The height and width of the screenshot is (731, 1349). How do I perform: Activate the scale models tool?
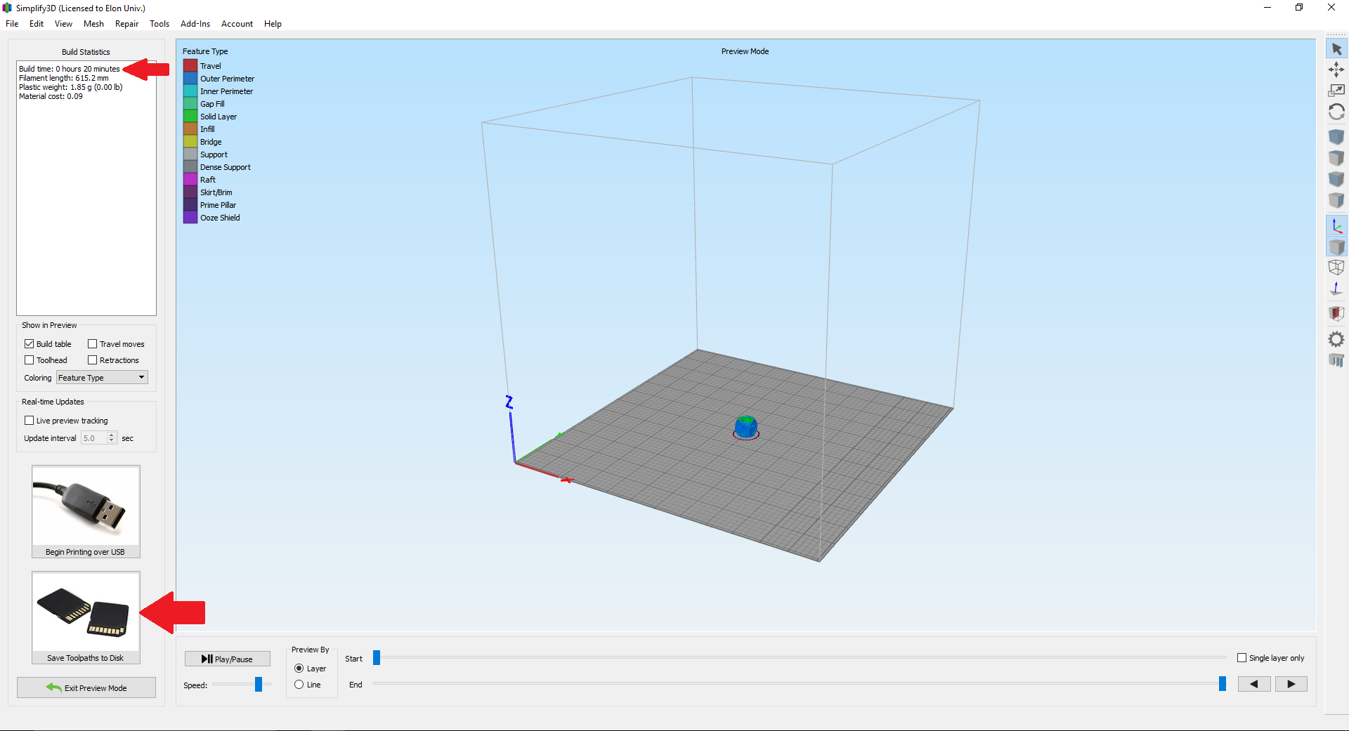click(x=1336, y=91)
